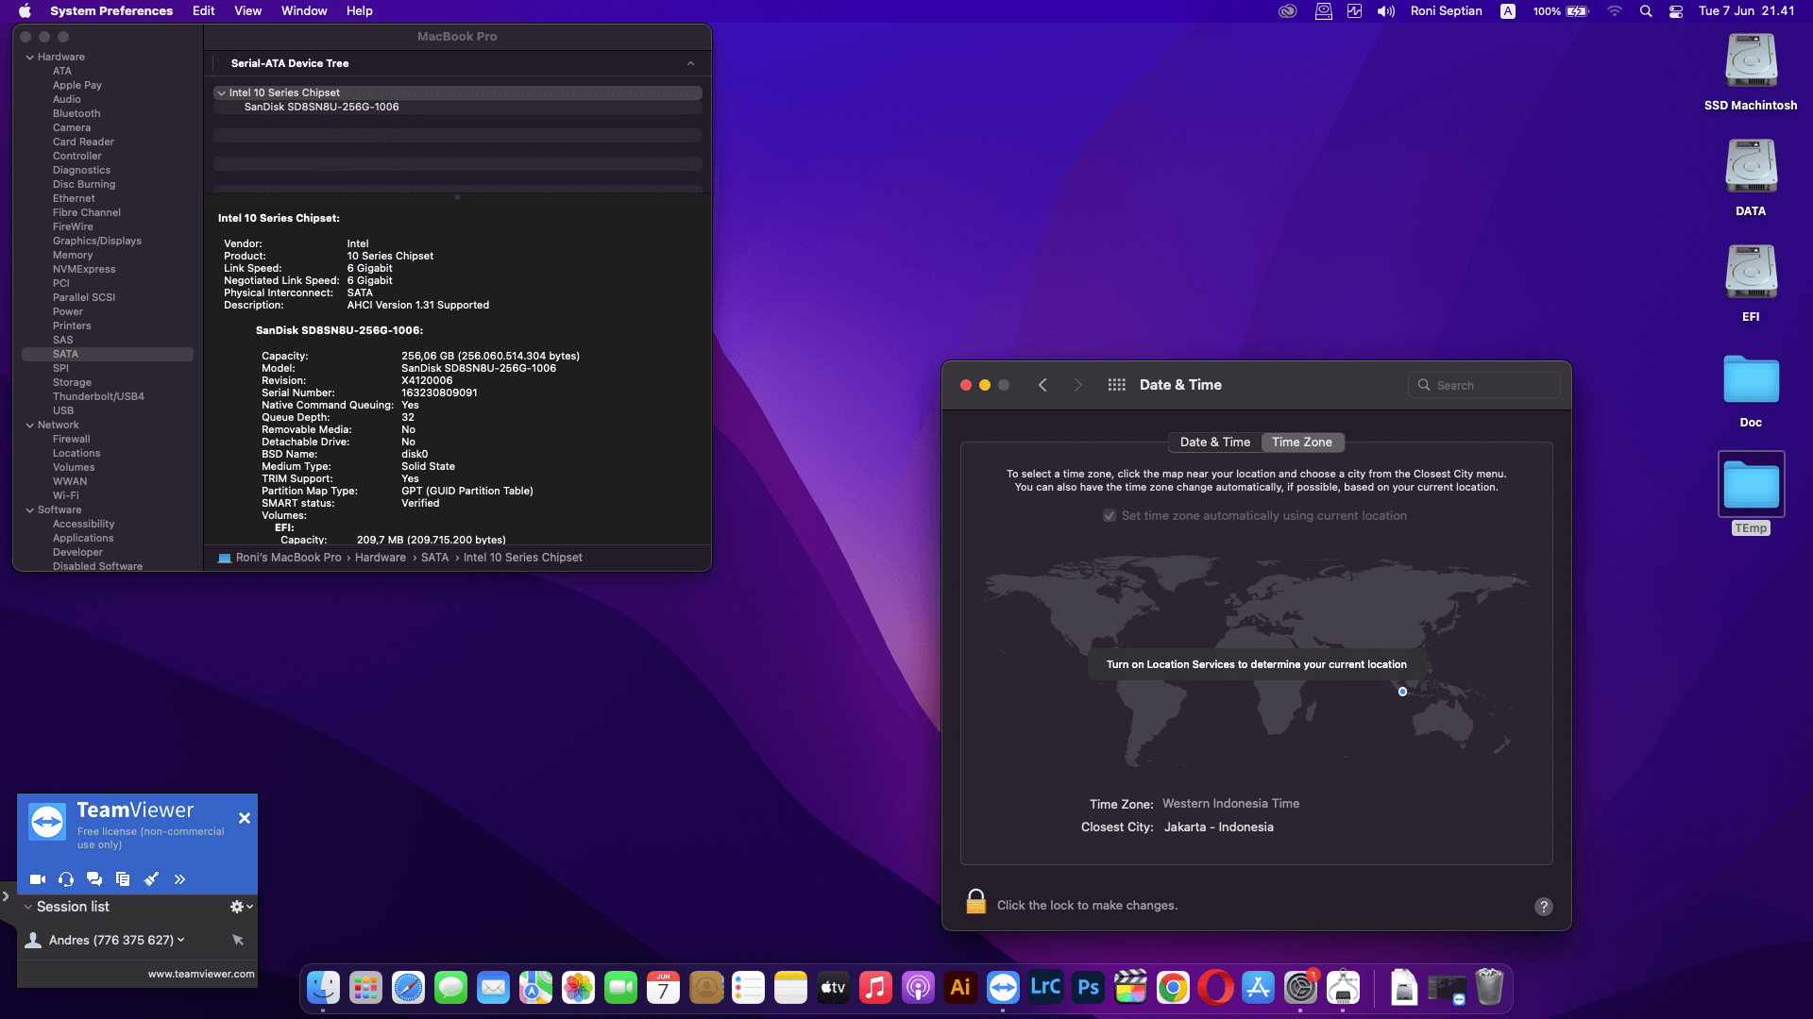Select NVMExpress in System Information sidebar
Screen dimensions: 1813x1019
(x=84, y=269)
